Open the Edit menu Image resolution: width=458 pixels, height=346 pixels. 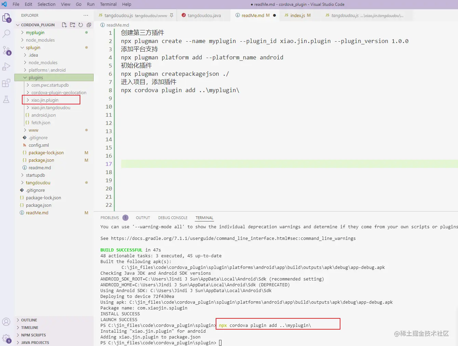[29, 4]
